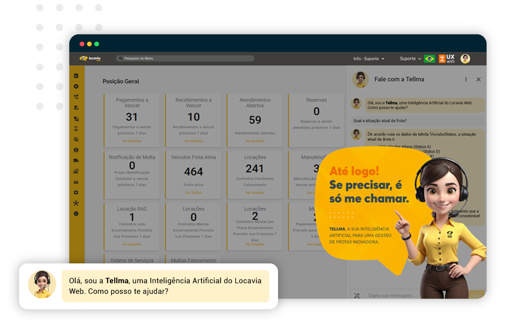506x326 pixels.
Task: Open the settings gear in the sidebar
Action: pos(76,192)
